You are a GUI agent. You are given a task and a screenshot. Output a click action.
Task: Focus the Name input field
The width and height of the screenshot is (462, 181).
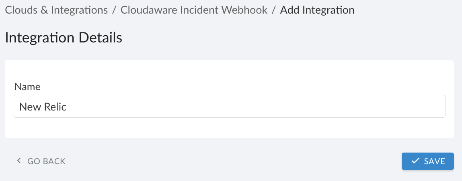(229, 107)
